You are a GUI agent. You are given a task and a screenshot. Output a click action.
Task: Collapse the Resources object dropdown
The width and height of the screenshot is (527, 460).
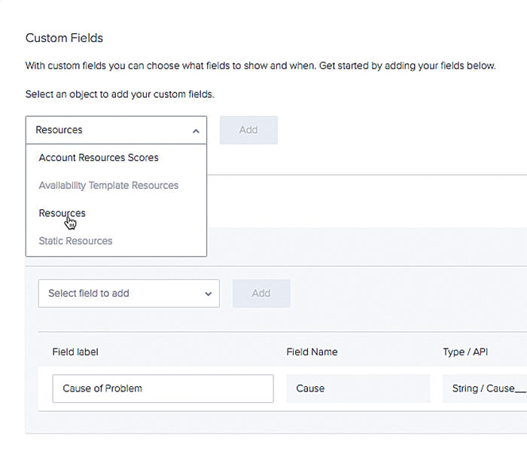(x=116, y=130)
